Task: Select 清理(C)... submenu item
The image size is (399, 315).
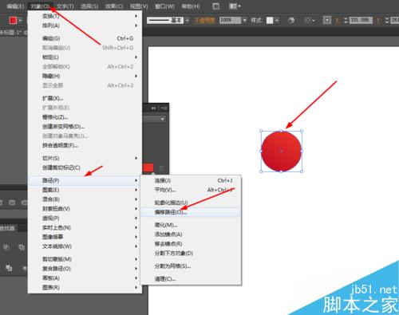Action: [x=191, y=279]
